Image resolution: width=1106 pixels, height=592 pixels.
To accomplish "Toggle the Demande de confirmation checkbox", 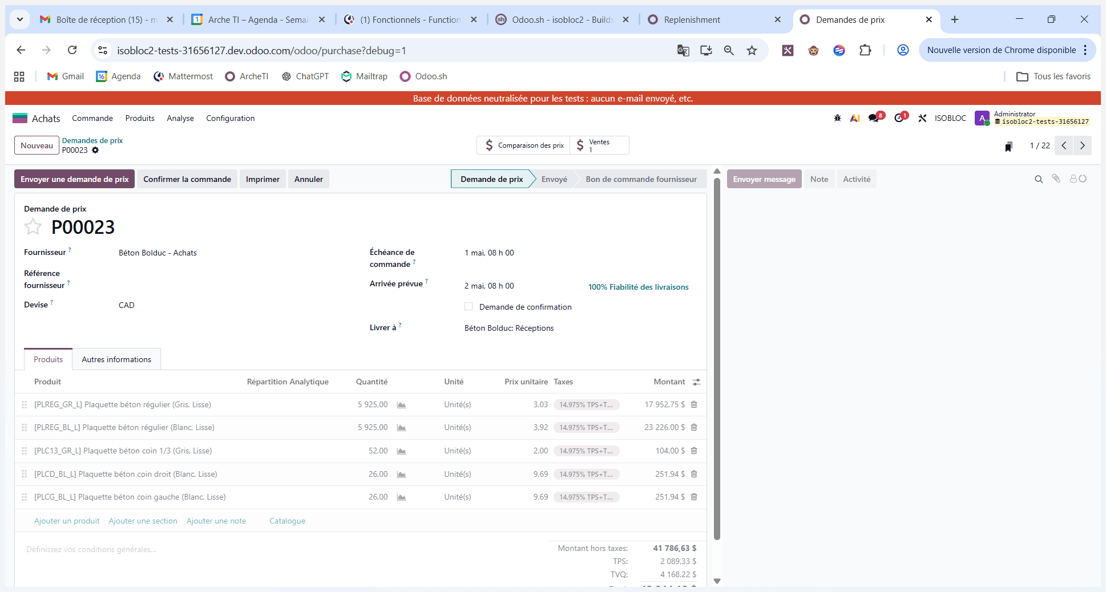I will pyautogui.click(x=469, y=307).
